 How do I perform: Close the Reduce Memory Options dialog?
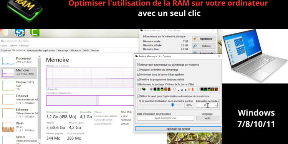pos(219,56)
